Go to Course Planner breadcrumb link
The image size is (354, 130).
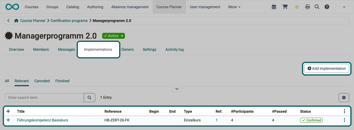pyautogui.click(x=33, y=21)
